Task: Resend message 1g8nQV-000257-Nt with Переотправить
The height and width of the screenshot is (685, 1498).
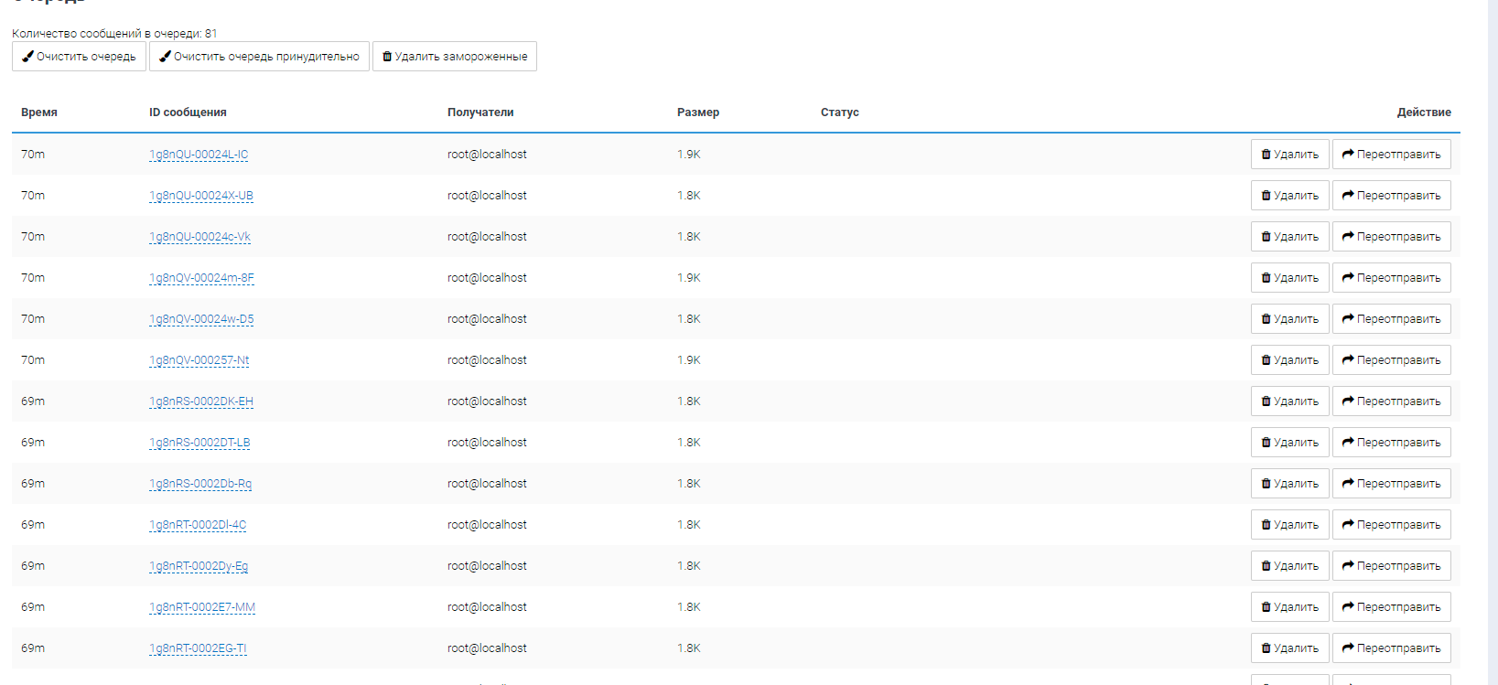Action: 1391,360
